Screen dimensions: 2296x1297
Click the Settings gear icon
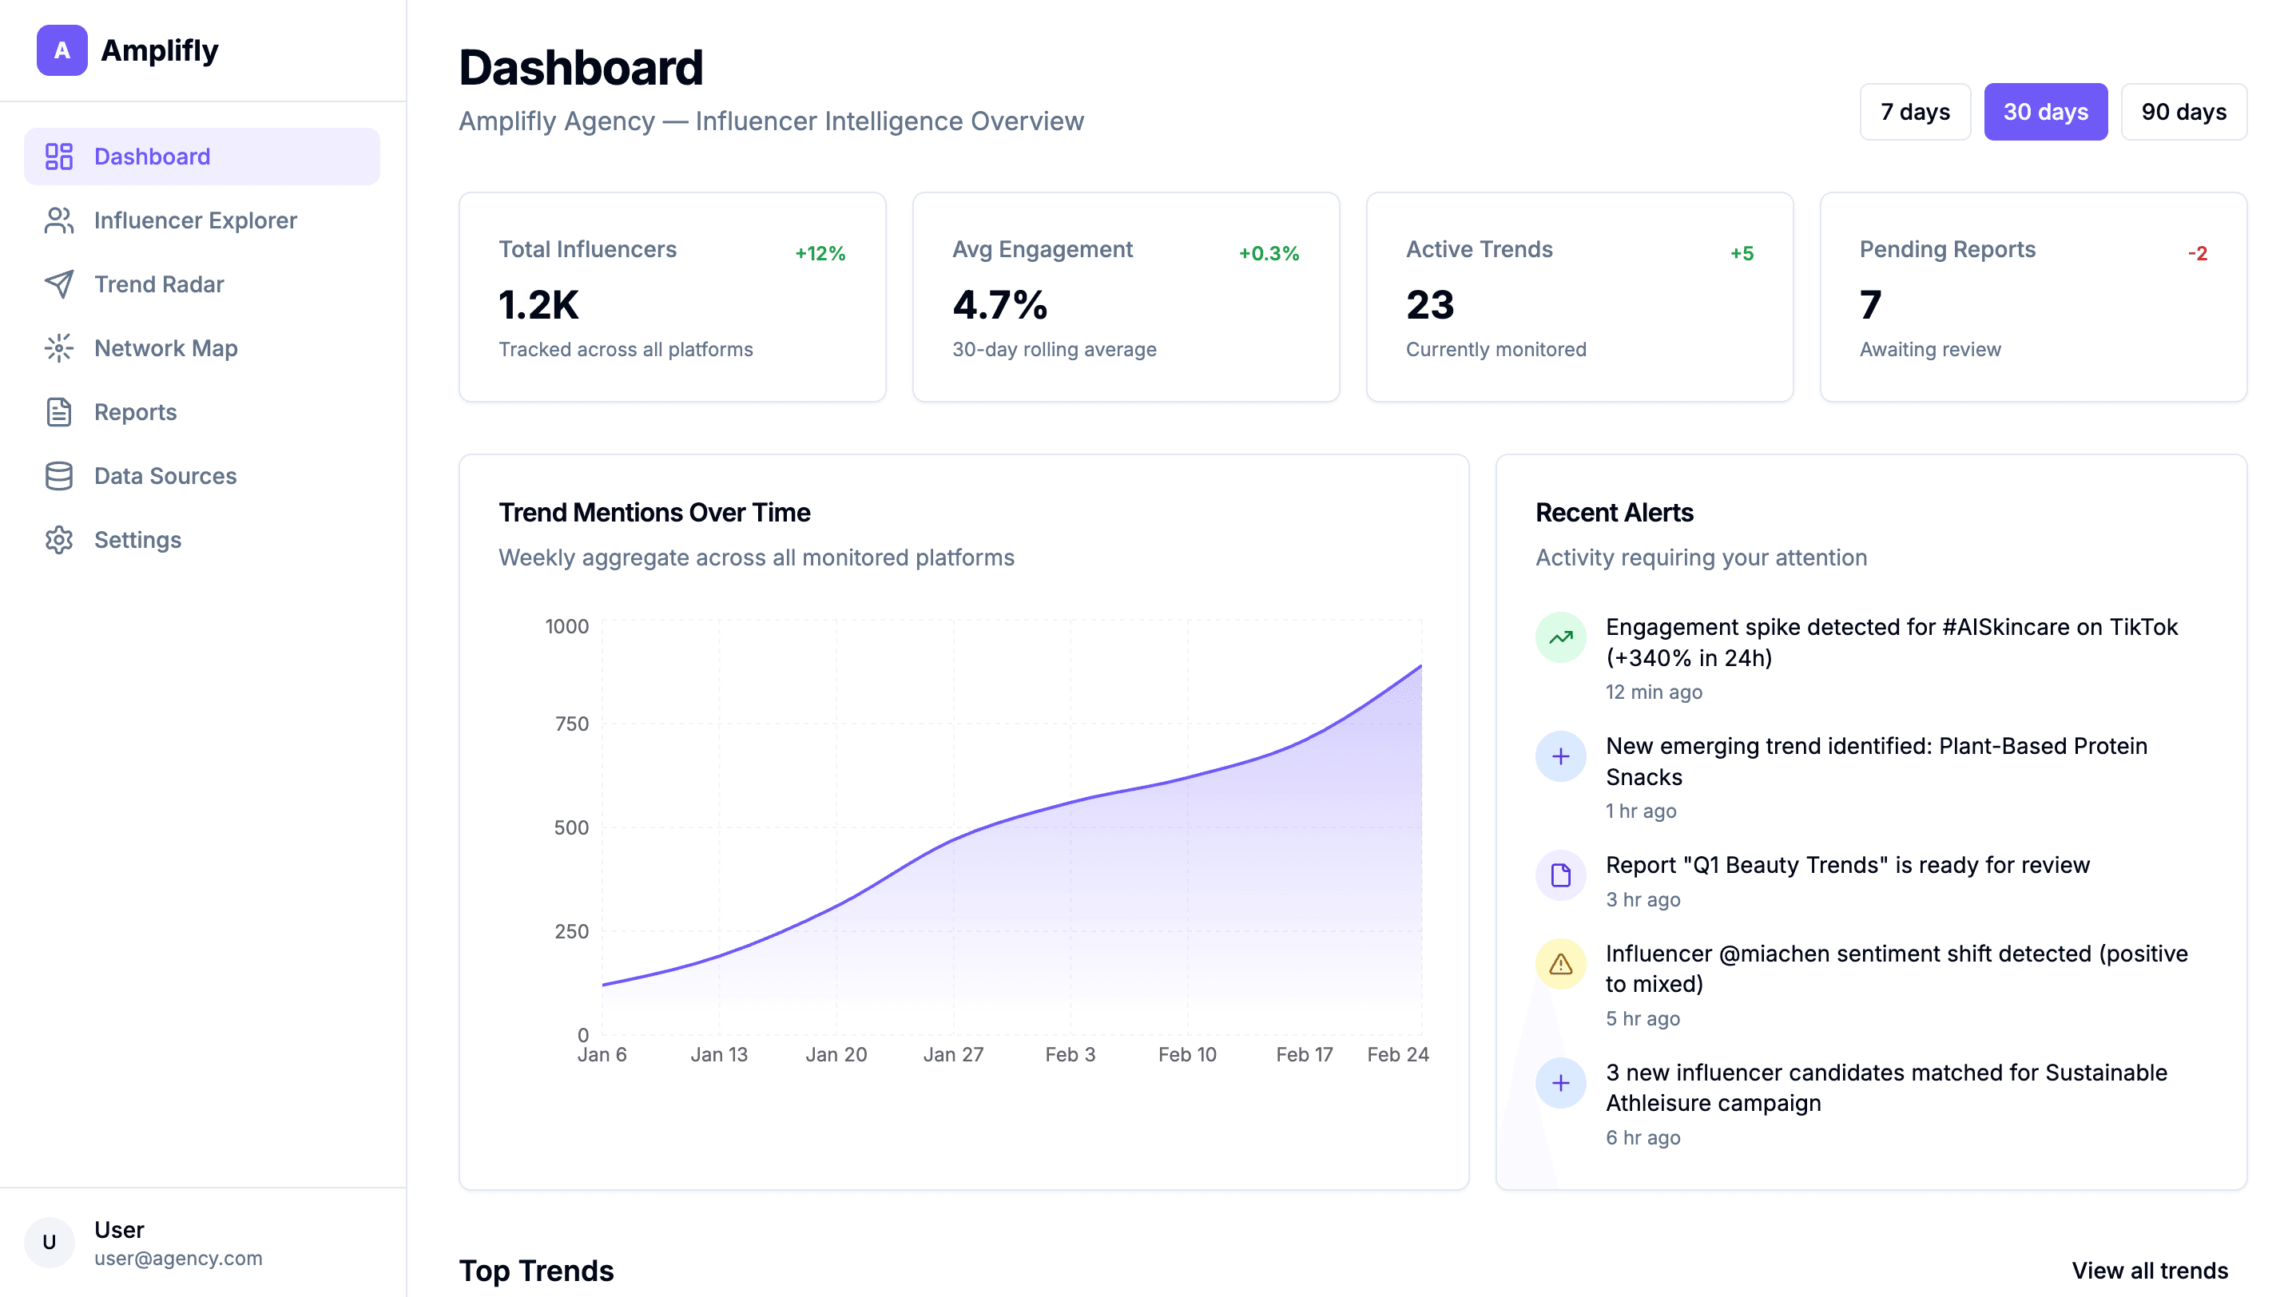[59, 540]
